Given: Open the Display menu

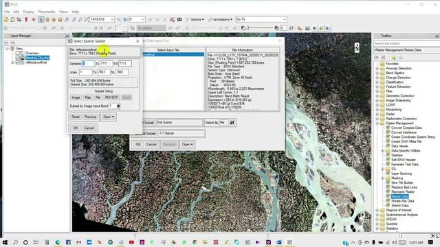Looking at the screenshot, I should (x=28, y=12).
